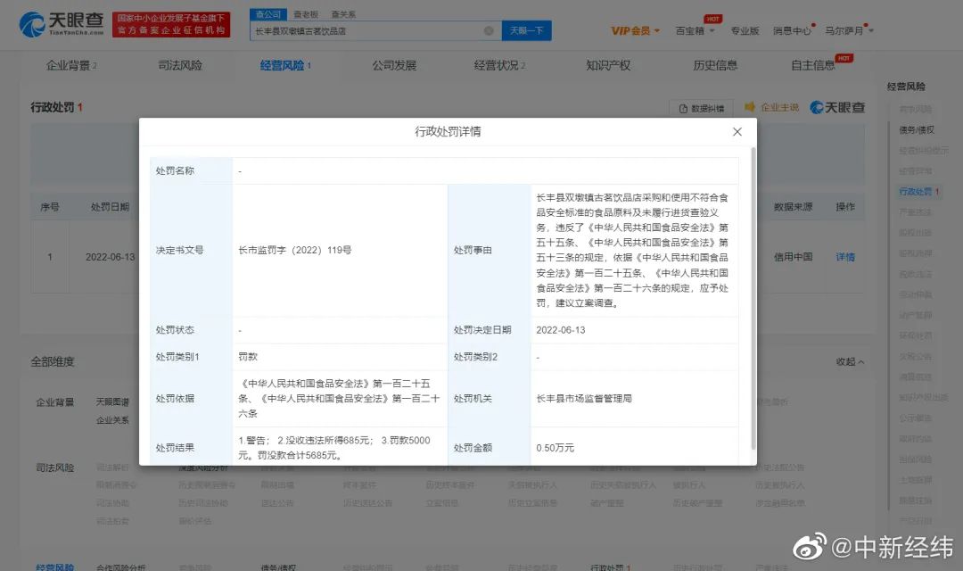Click the 企业主说 speaker icon

(x=750, y=107)
